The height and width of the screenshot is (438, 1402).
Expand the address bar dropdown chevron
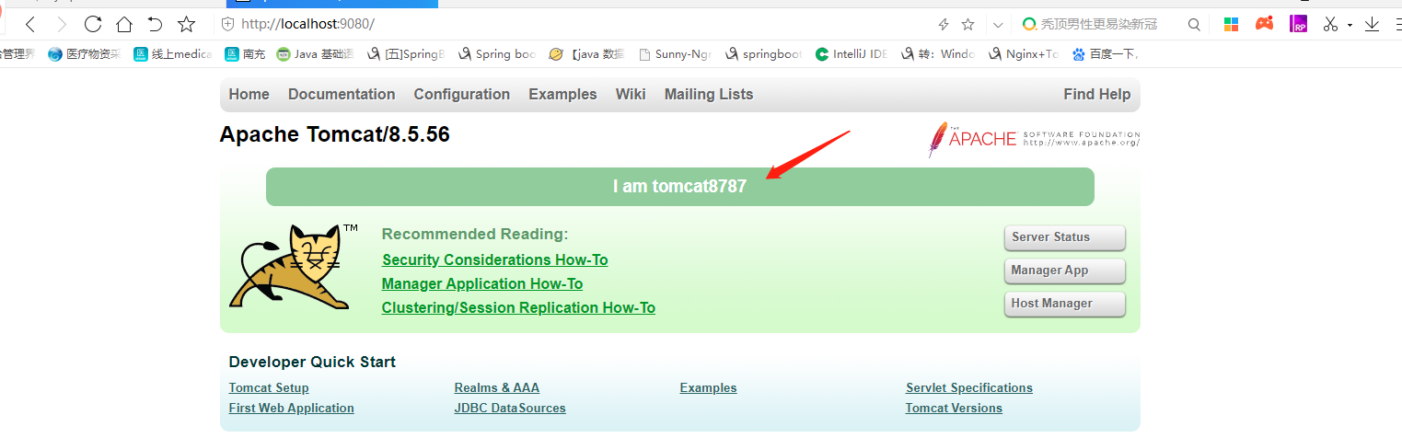pos(998,25)
